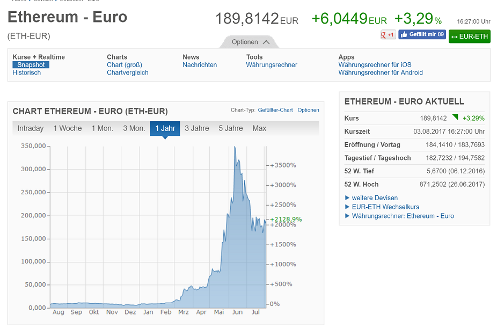497x329 pixels.
Task: Click the +6,0449 EUR change figure
Action: click(349, 19)
